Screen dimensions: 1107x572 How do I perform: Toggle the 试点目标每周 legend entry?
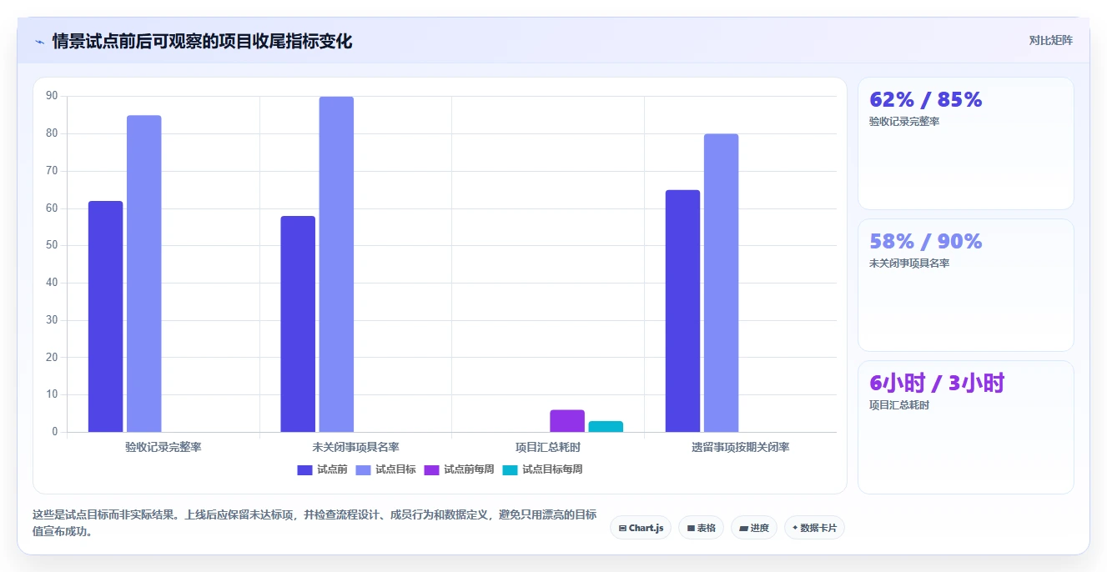tap(542, 469)
